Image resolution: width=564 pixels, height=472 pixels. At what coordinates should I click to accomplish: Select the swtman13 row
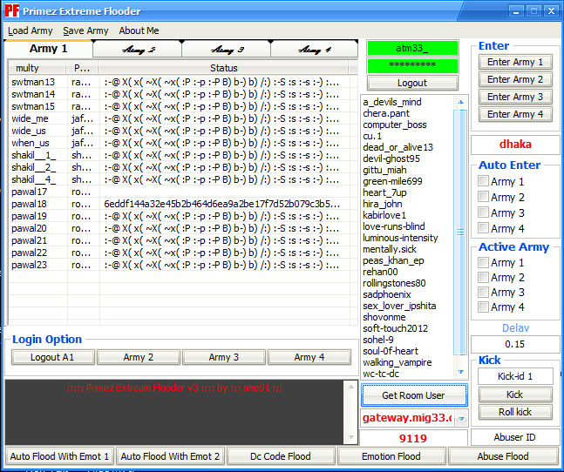(183, 82)
